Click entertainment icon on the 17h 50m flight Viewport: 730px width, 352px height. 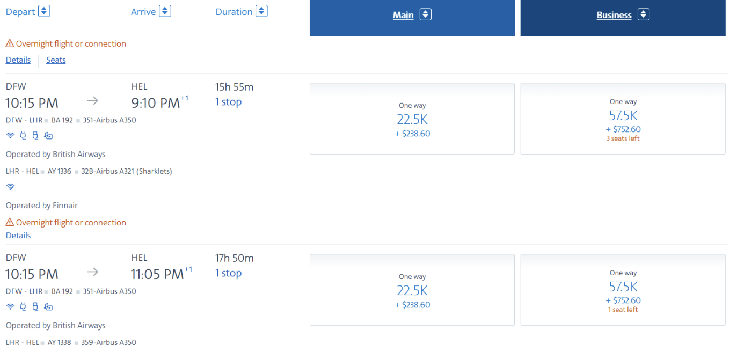pyautogui.click(x=48, y=307)
